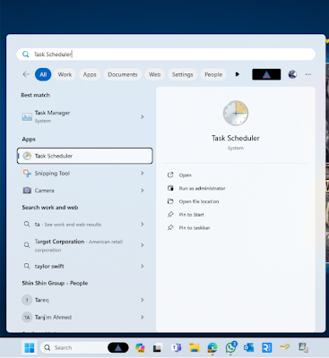Select Task Scheduler in Apps list
This screenshot has height=358, width=329.
[x=85, y=156]
